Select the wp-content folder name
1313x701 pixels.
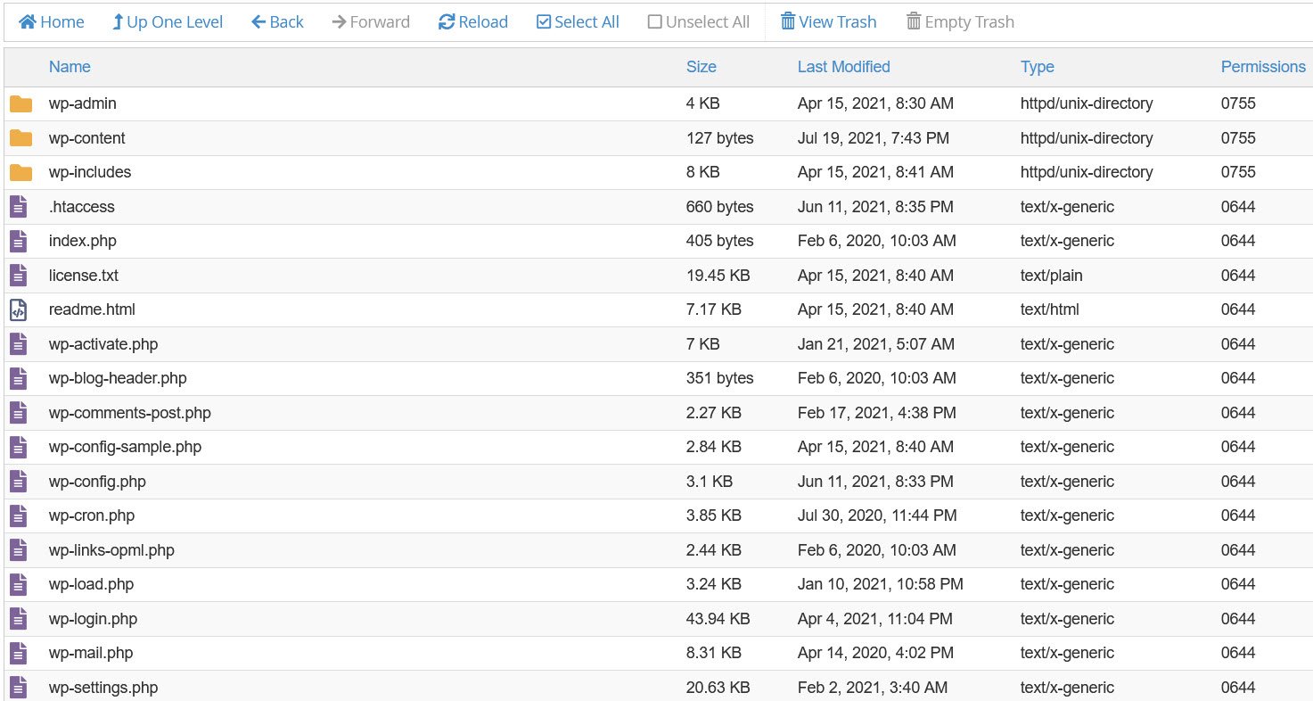(87, 138)
